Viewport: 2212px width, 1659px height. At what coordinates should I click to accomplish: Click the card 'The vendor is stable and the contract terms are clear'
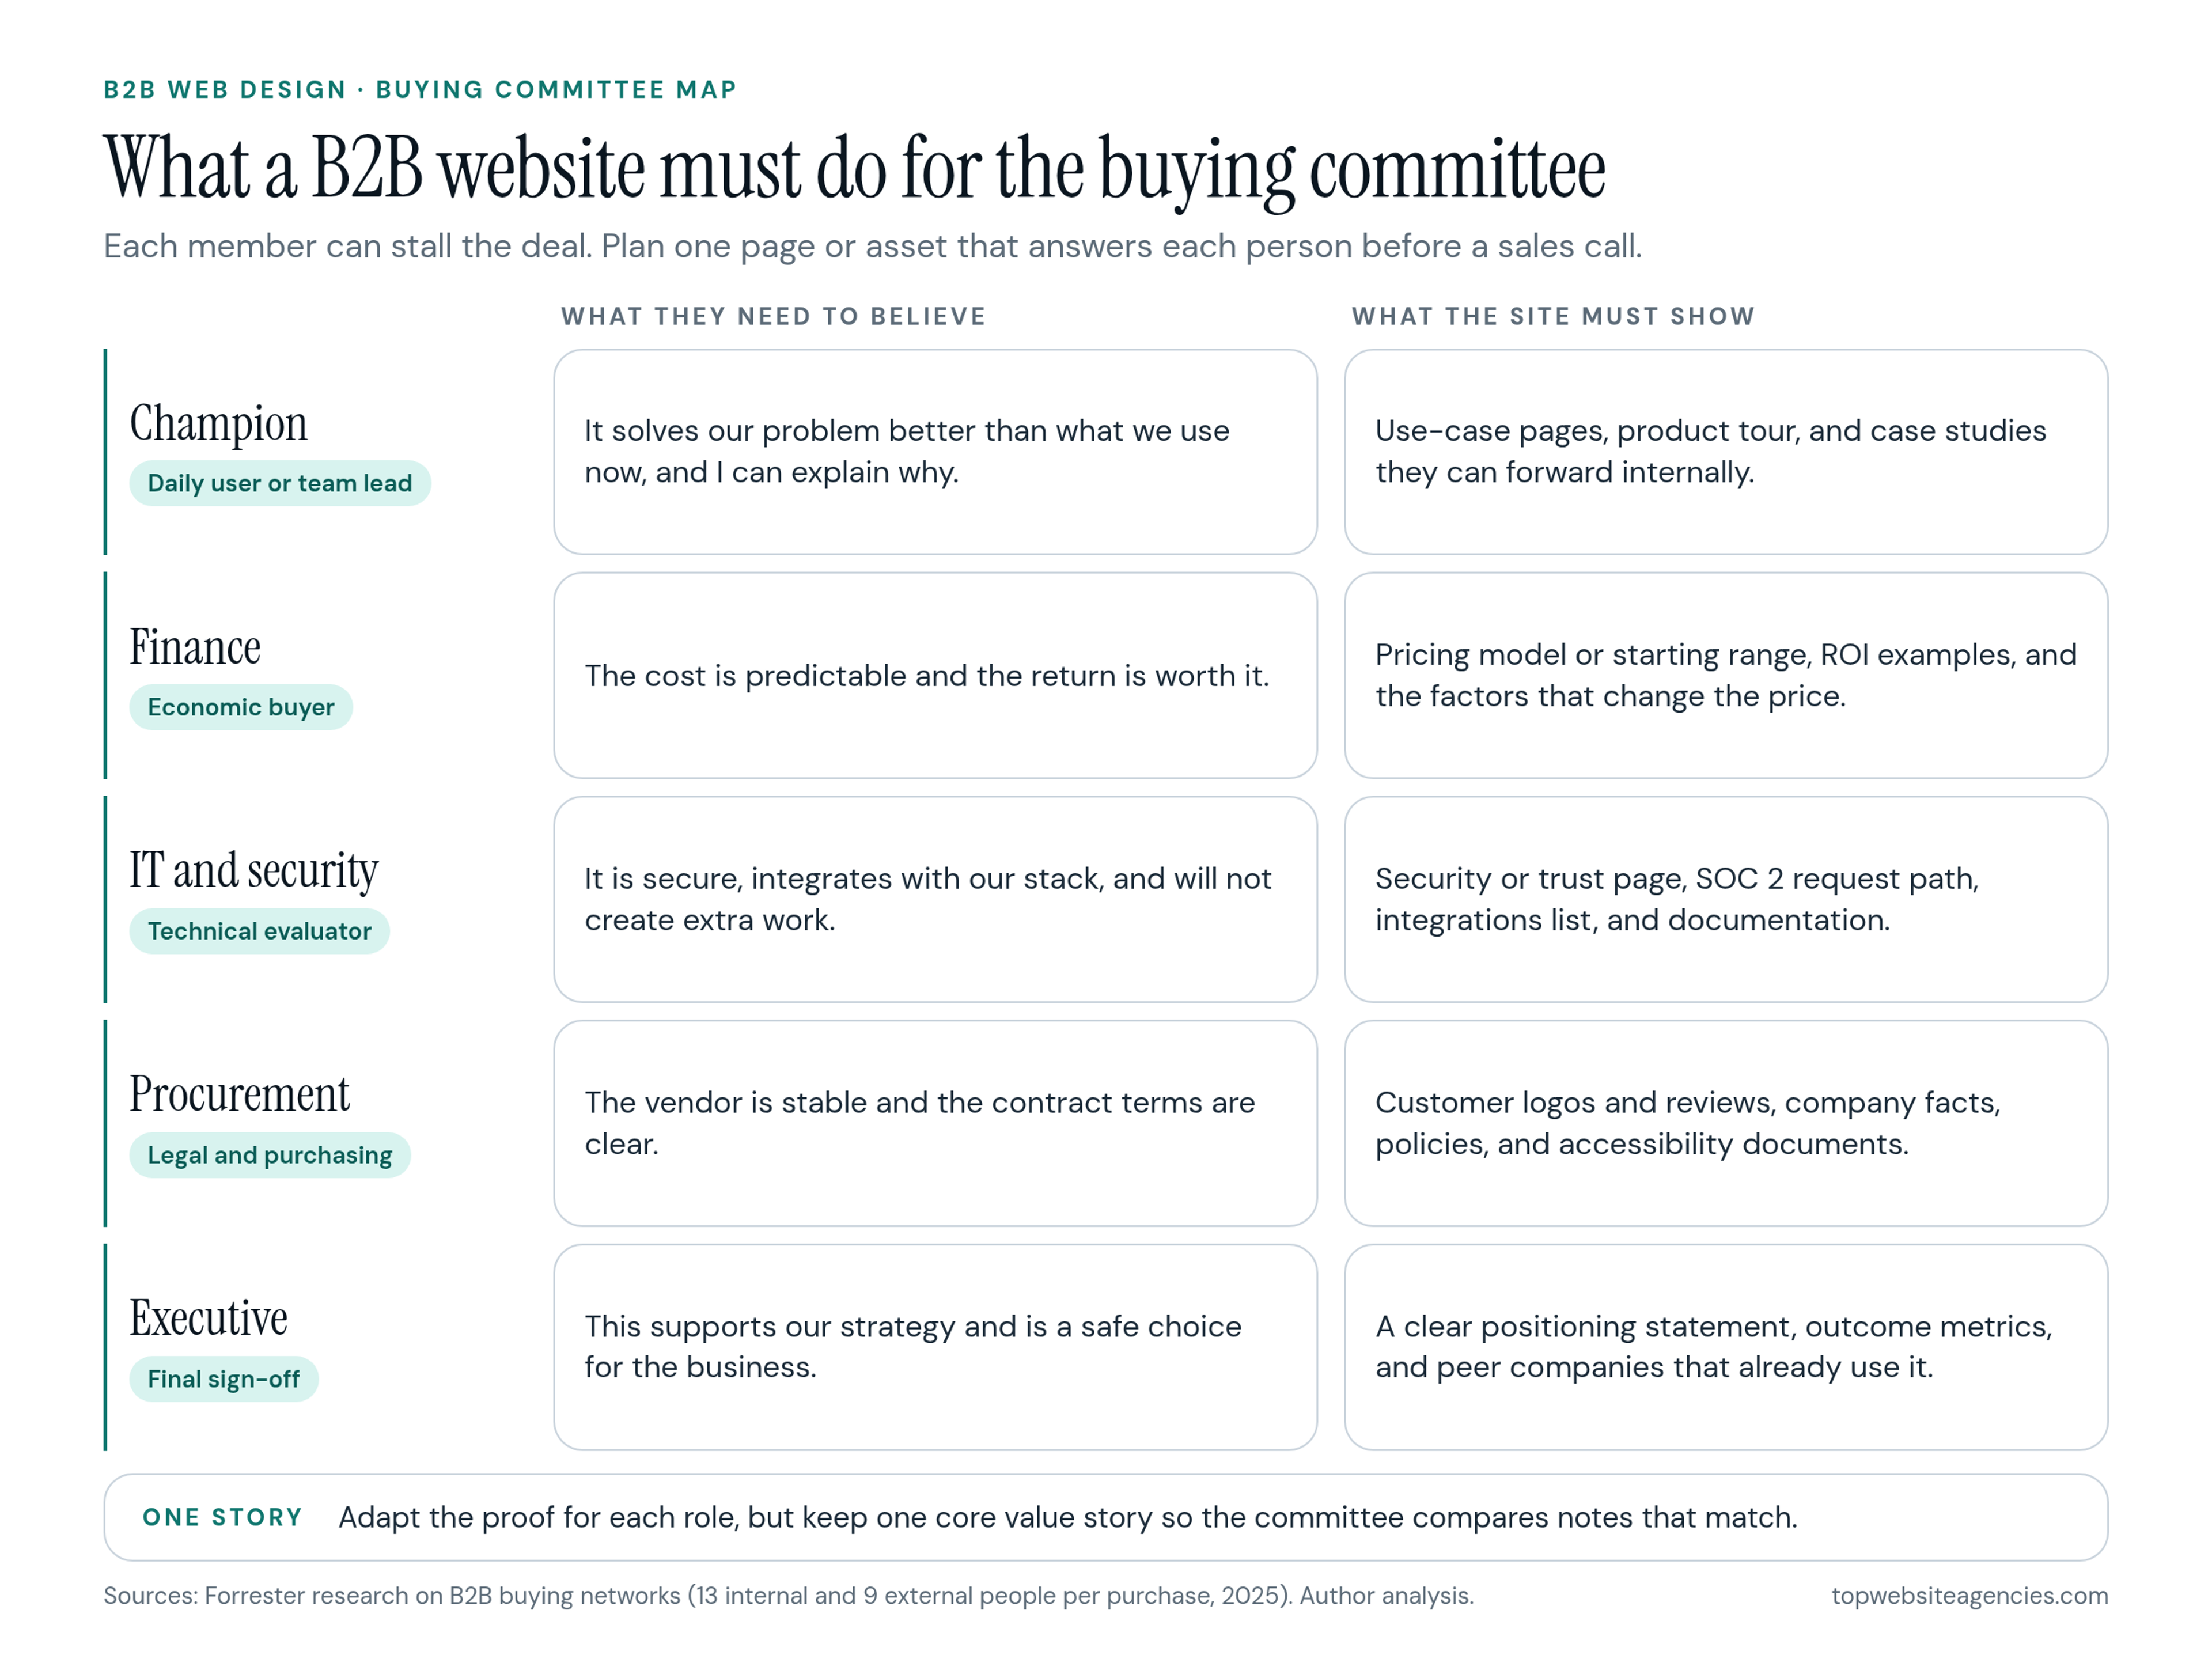coord(936,1124)
